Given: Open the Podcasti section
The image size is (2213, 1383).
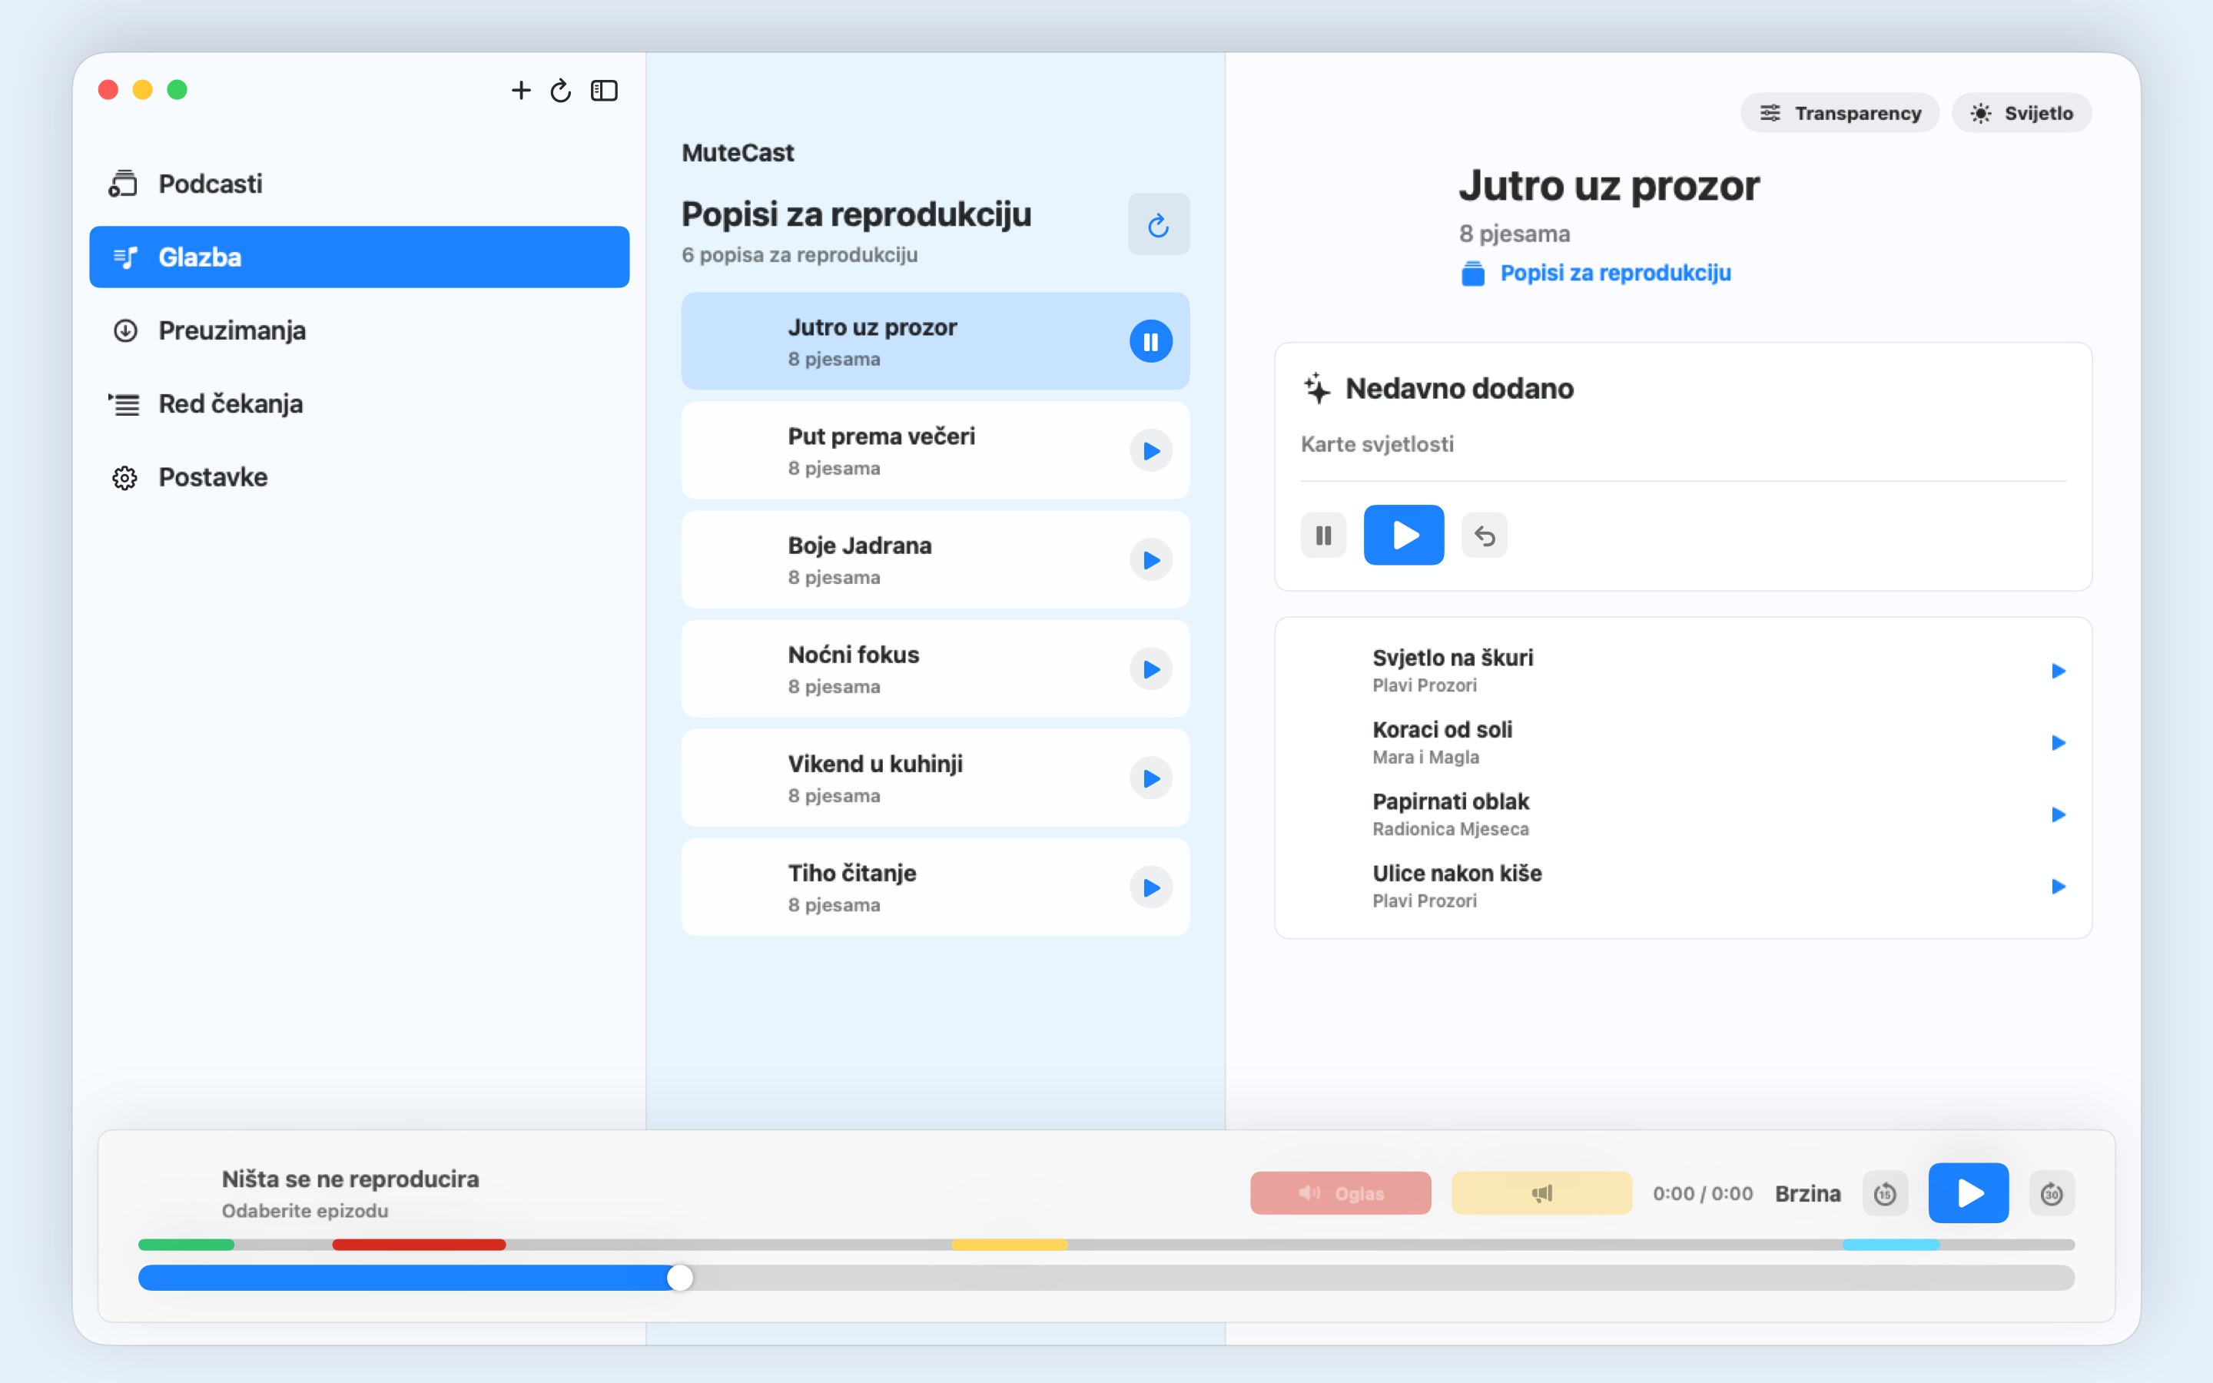Looking at the screenshot, I should [360, 184].
